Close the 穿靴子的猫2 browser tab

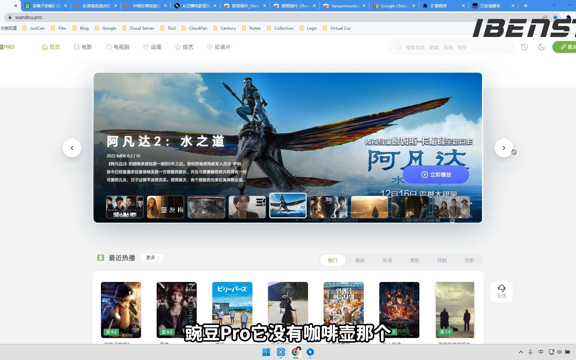pos(65,6)
